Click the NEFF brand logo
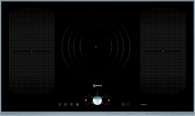Screen dimensions: 195x116 [x=97, y=86]
